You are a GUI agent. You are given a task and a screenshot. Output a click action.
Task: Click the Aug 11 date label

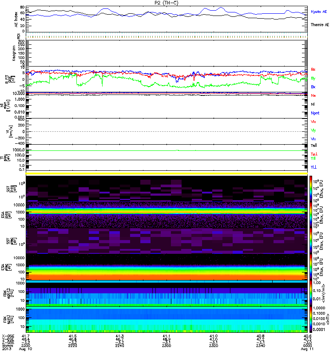click(x=307, y=349)
